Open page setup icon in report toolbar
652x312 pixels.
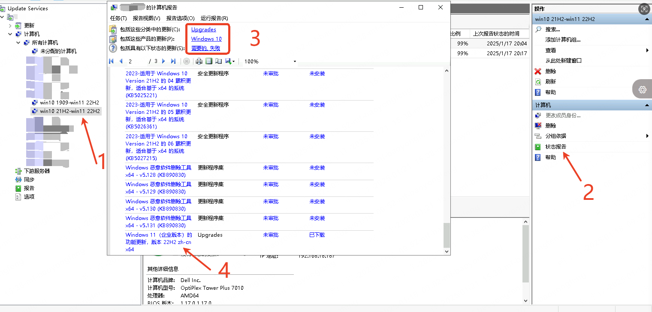tap(218, 61)
